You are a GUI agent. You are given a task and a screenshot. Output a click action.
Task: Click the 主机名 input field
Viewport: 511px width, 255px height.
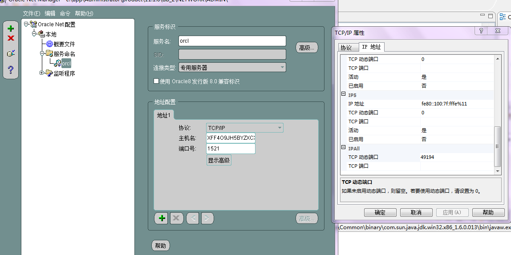pos(231,138)
